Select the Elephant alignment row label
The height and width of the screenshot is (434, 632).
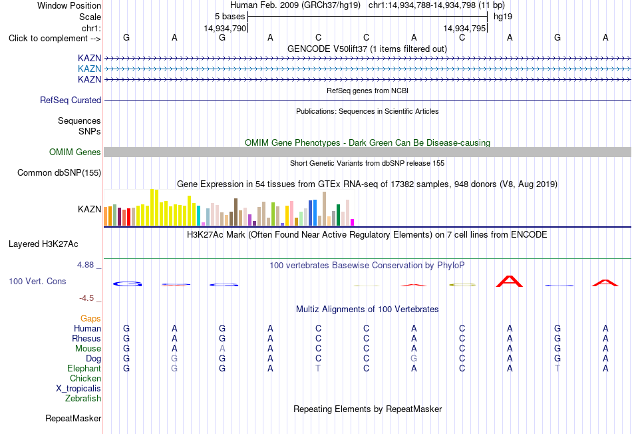tap(84, 368)
